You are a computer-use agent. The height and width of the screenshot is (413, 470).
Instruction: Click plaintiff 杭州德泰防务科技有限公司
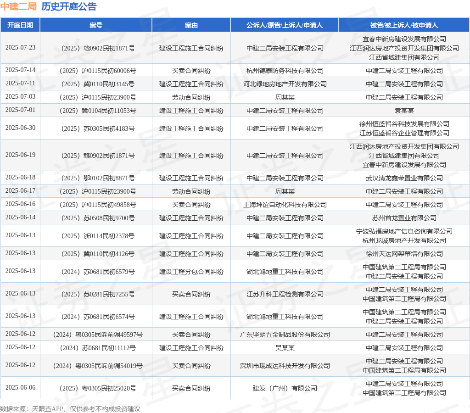285,71
